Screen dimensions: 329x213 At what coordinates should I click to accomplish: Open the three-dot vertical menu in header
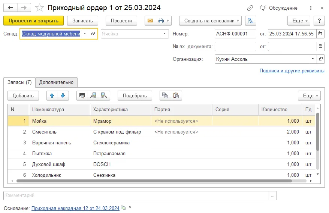coord(311,8)
